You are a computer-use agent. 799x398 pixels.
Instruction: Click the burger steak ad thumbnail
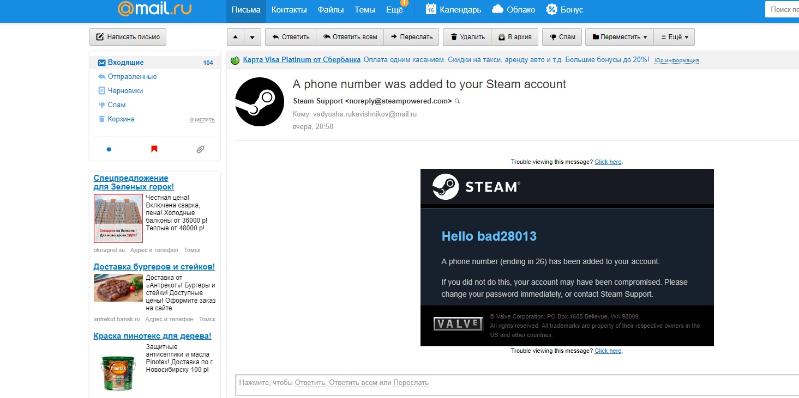point(118,288)
